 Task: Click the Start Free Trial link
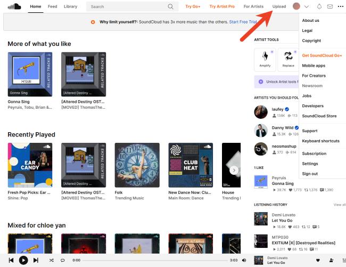tap(243, 22)
